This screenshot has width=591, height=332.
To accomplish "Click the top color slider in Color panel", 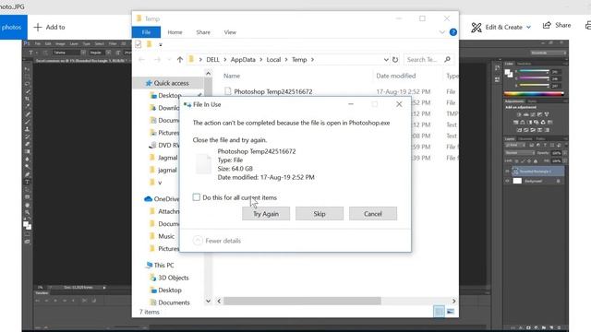I will tap(534, 71).
